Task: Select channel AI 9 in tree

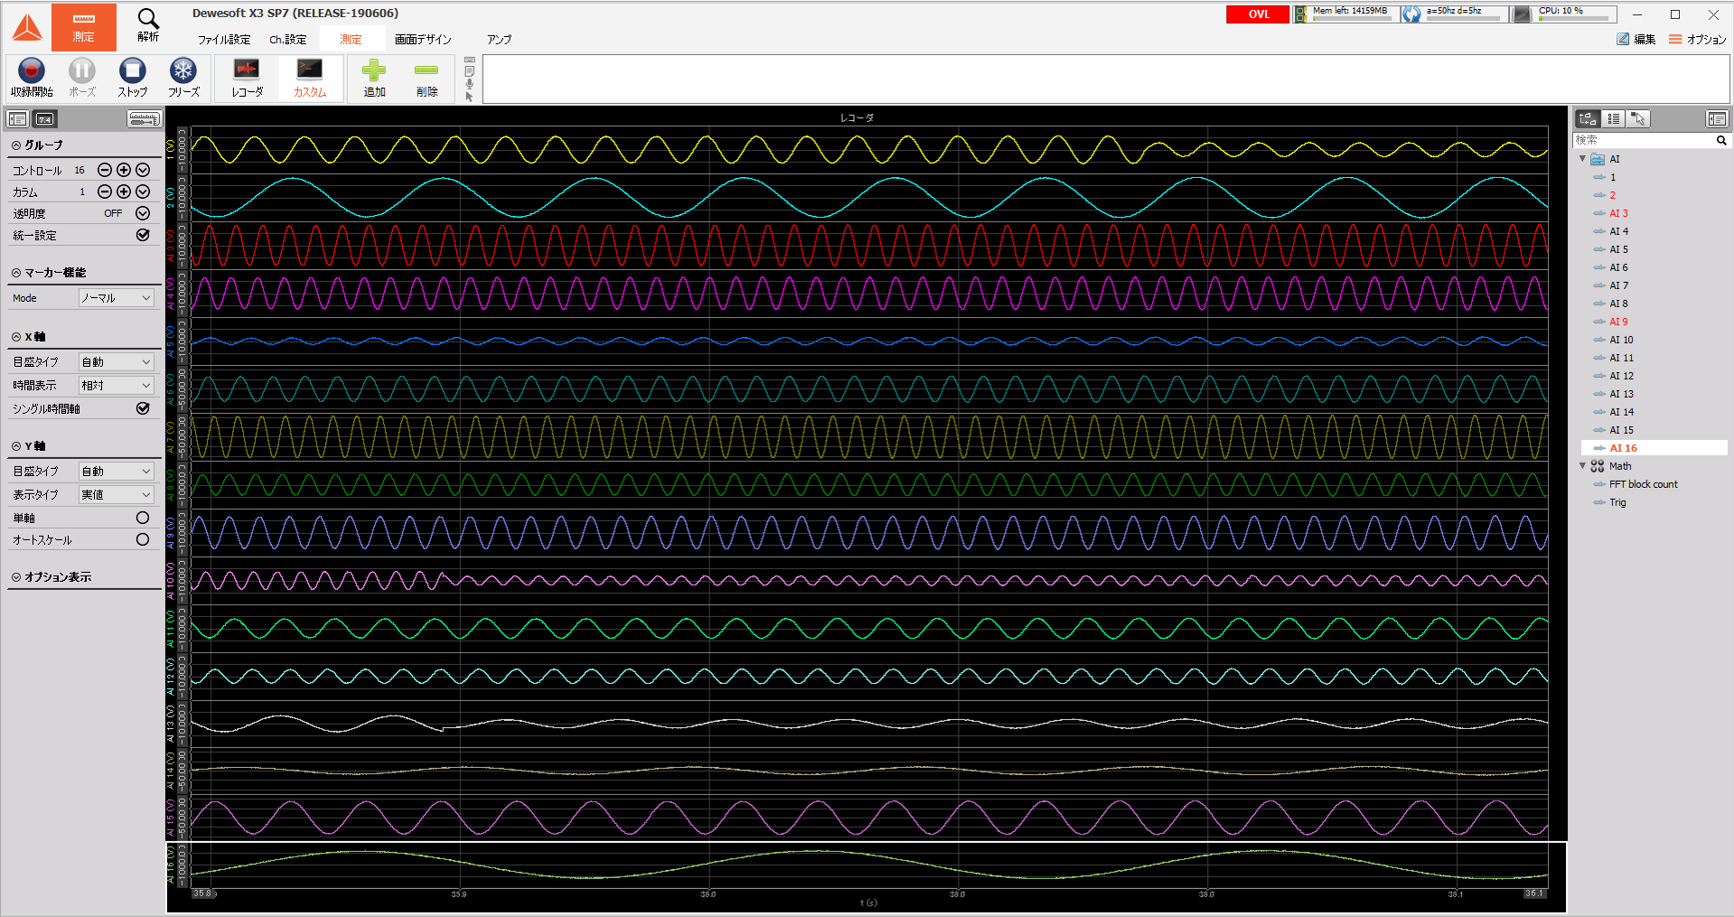Action: [x=1618, y=322]
